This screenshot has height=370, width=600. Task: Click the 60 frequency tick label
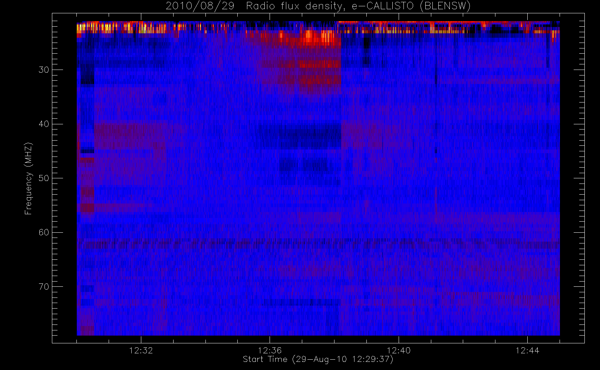[x=44, y=232]
